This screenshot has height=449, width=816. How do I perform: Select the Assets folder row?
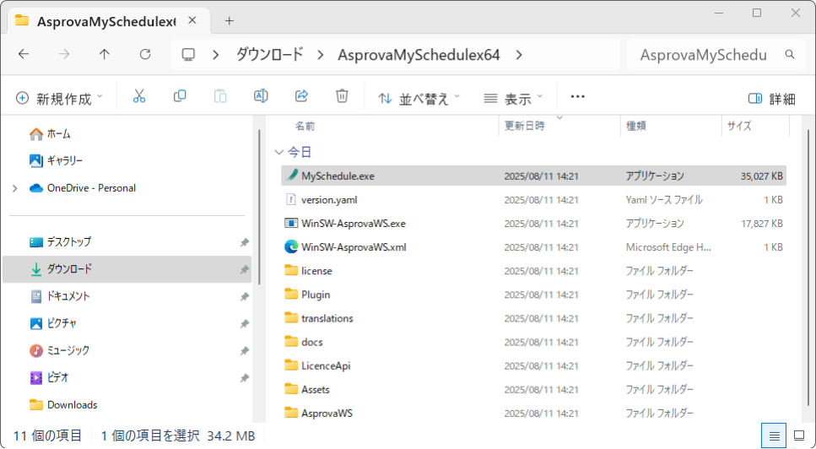(x=533, y=389)
